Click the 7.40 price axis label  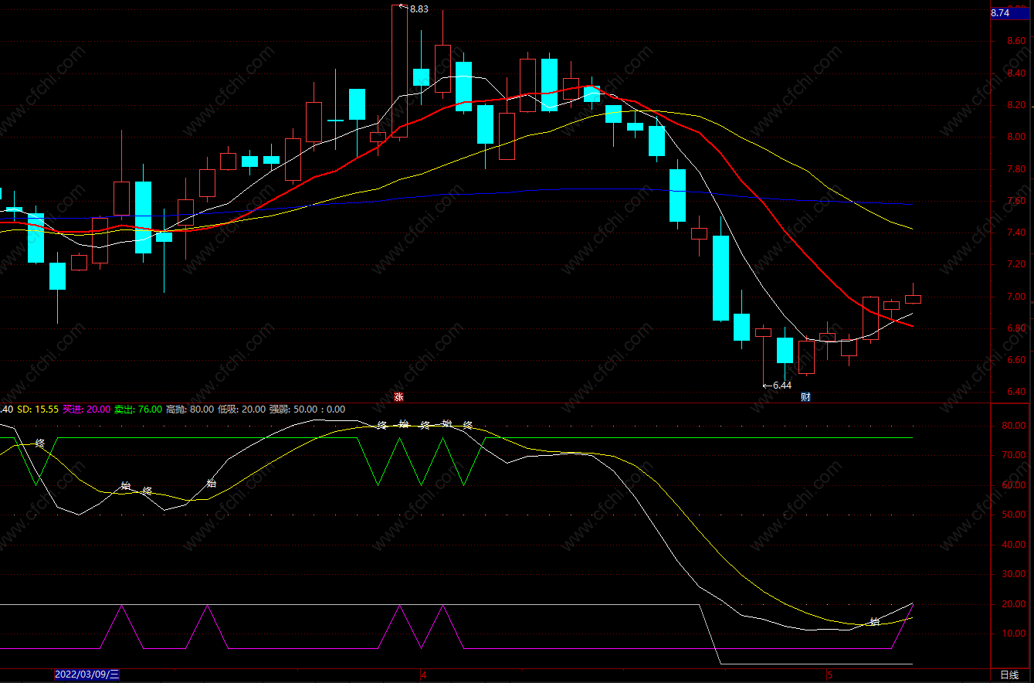point(1016,233)
